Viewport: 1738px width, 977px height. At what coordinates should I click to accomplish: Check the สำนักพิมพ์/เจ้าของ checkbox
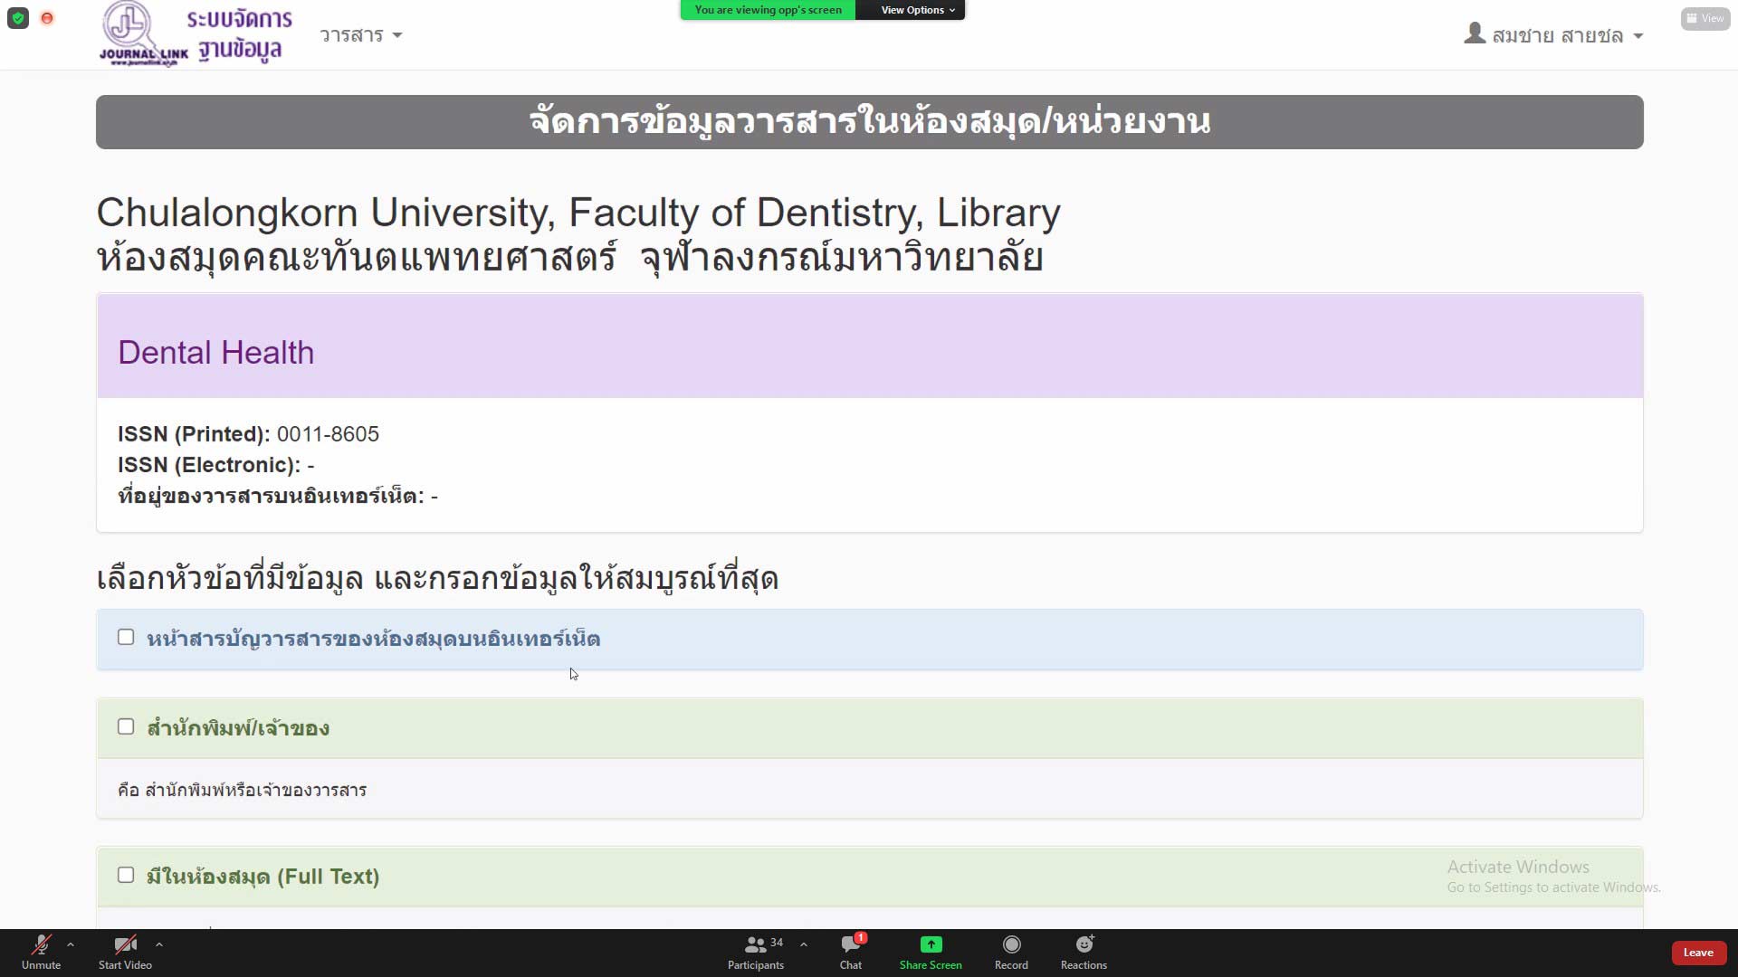click(x=126, y=727)
